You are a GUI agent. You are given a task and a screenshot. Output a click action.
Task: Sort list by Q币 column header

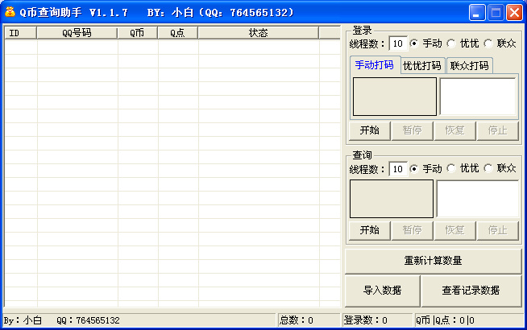(138, 33)
